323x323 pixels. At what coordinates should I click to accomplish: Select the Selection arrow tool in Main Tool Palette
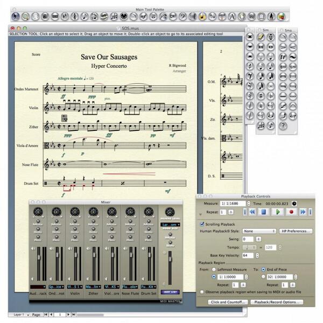[x=16, y=17]
